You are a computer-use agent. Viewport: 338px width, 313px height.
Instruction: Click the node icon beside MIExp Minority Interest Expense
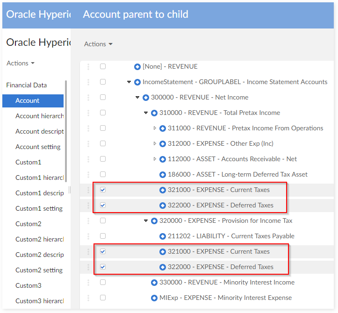[154, 298]
